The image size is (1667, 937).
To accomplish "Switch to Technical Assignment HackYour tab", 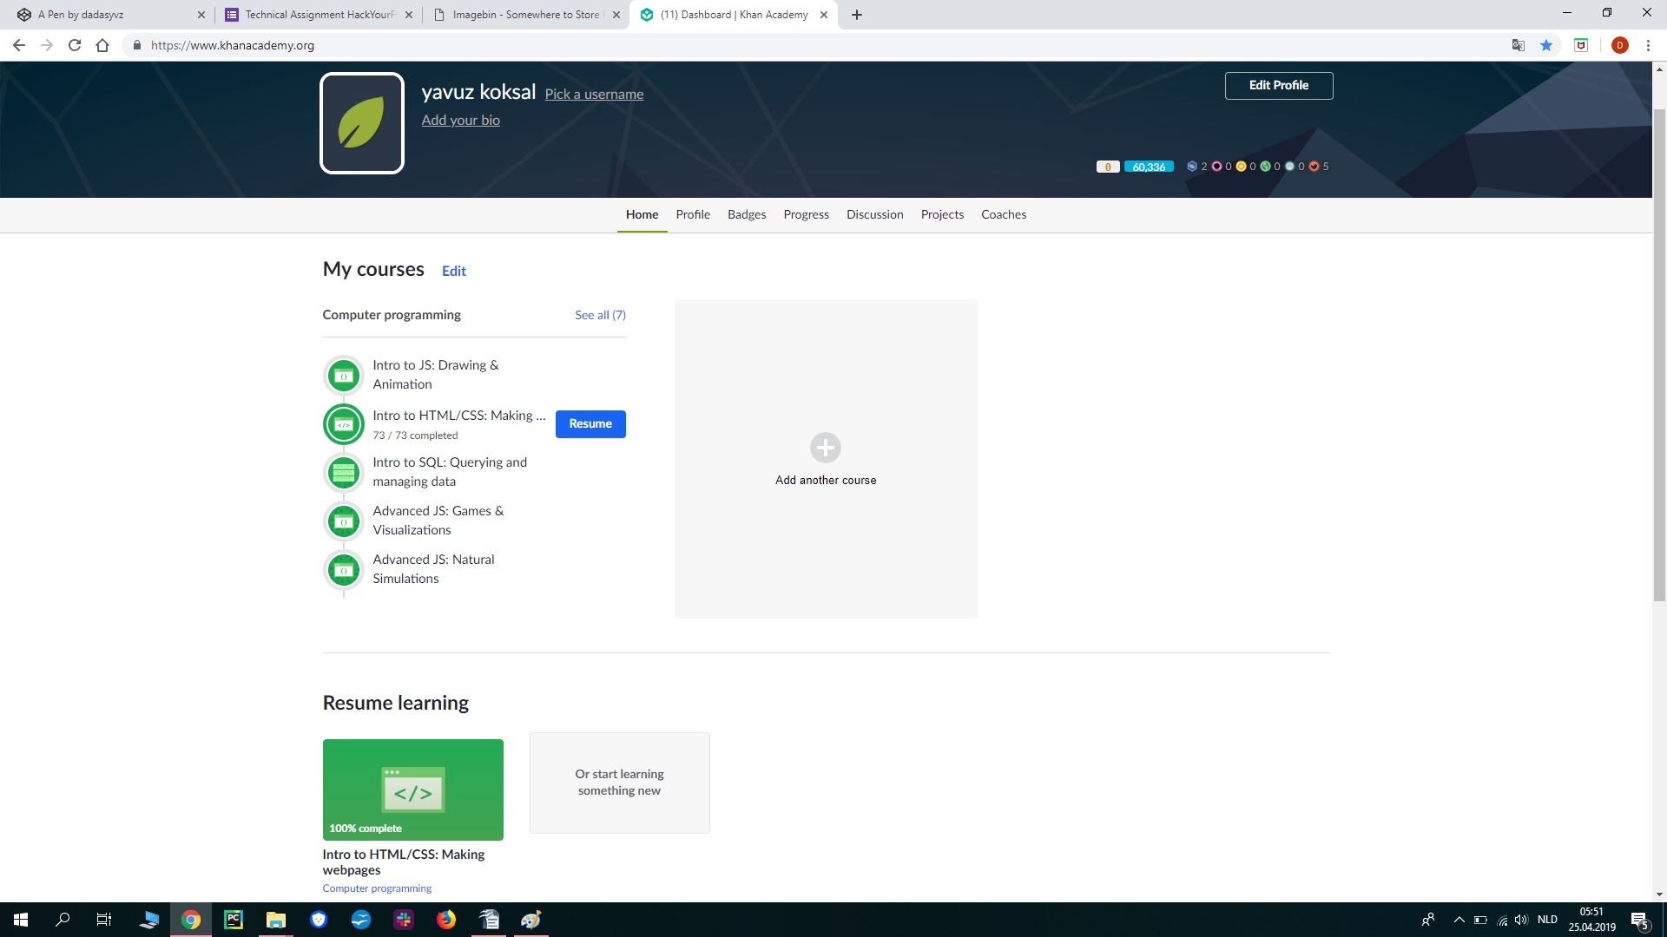I will [318, 15].
